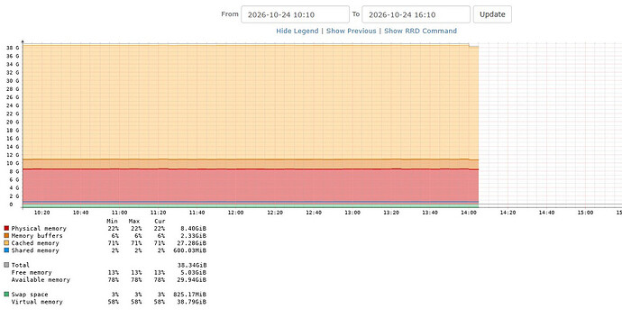The image size is (622, 327).
Task: Open the Show RRD Command link
Action: pyautogui.click(x=420, y=31)
